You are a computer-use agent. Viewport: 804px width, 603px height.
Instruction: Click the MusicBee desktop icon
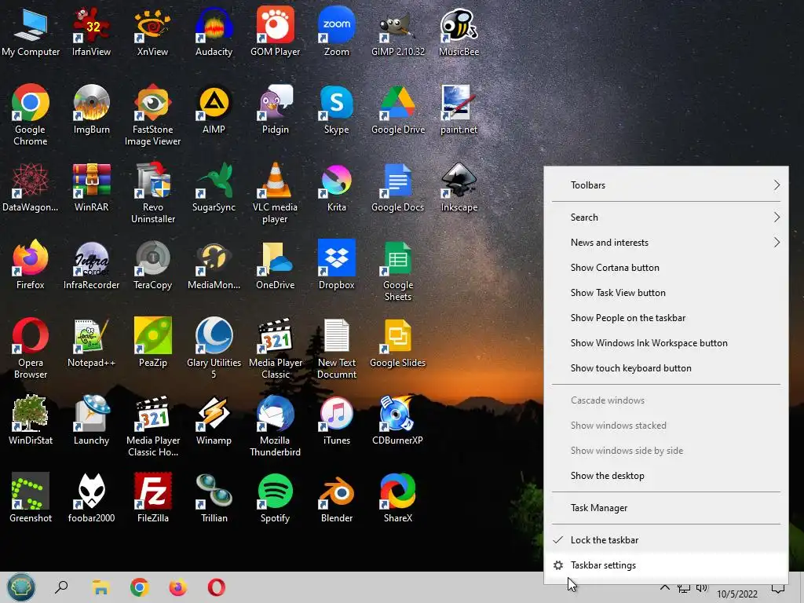459,31
